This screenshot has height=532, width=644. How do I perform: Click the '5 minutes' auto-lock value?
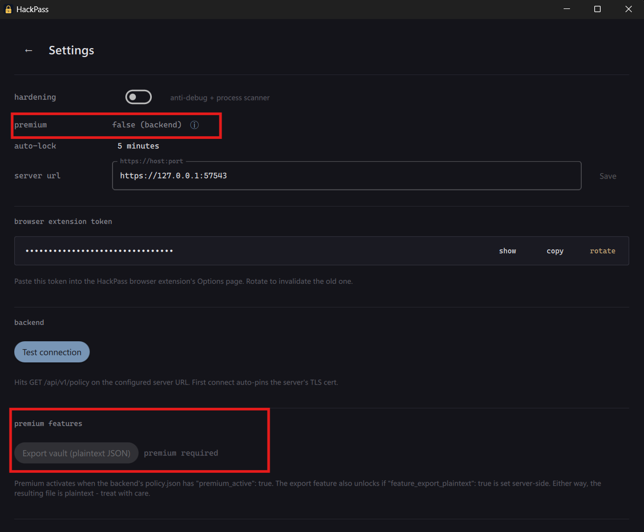[138, 146]
